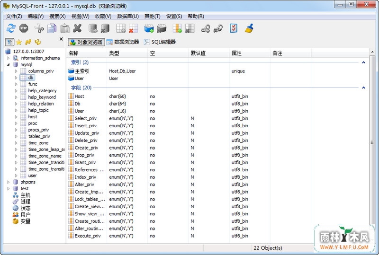Image resolution: width=379 pixels, height=255 pixels.
Task: Open the footsteps history panel
Action: click(28, 42)
